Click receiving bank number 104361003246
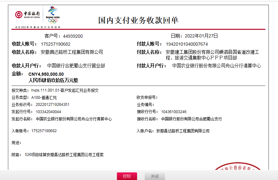 click(174, 112)
